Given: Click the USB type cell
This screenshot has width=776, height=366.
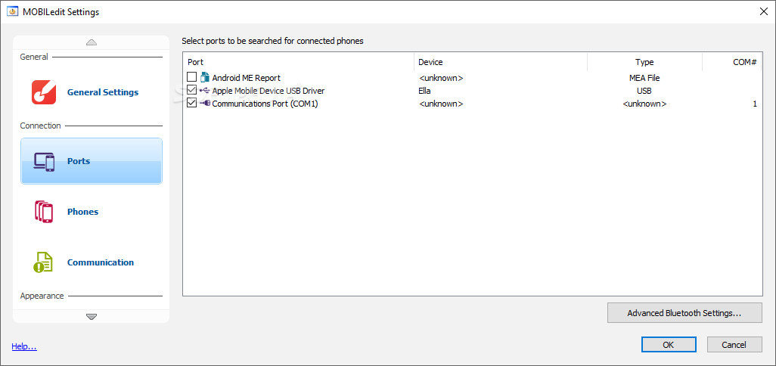Looking at the screenshot, I should coord(644,91).
